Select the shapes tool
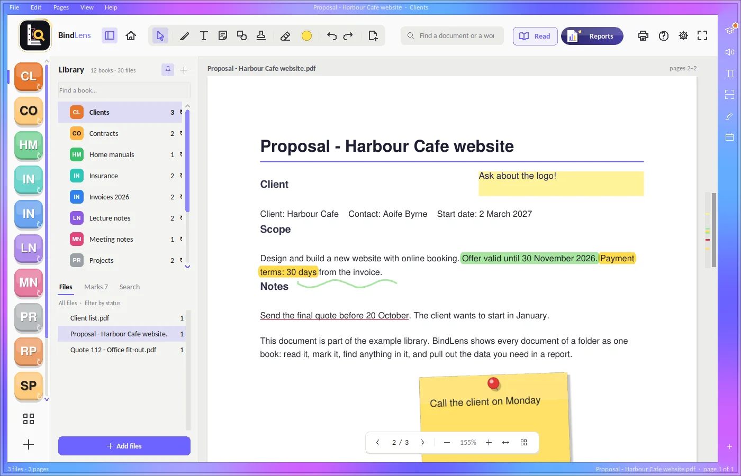This screenshot has height=476, width=741. pos(242,35)
